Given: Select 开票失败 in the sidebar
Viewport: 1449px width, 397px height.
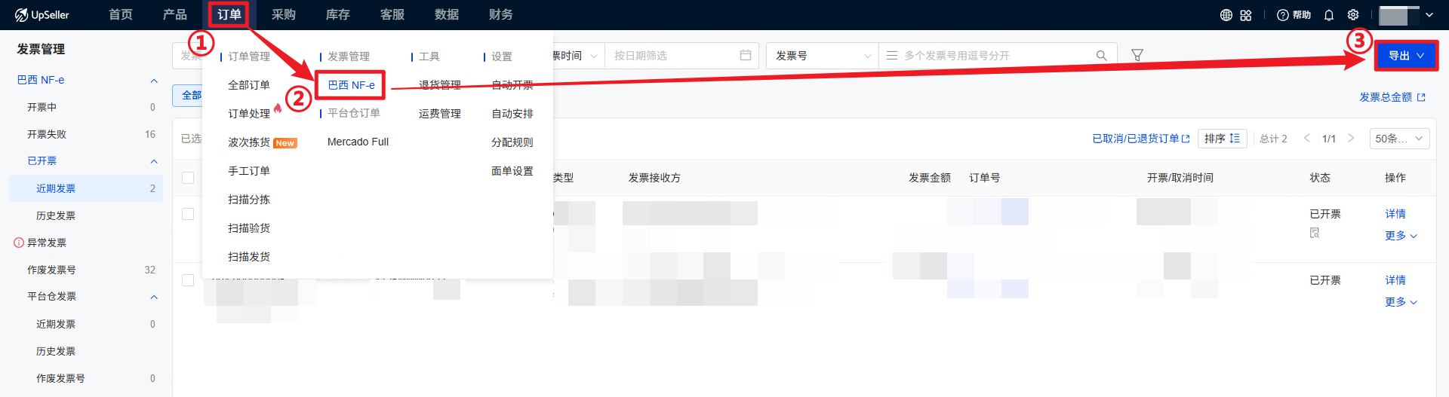Looking at the screenshot, I should (x=47, y=134).
